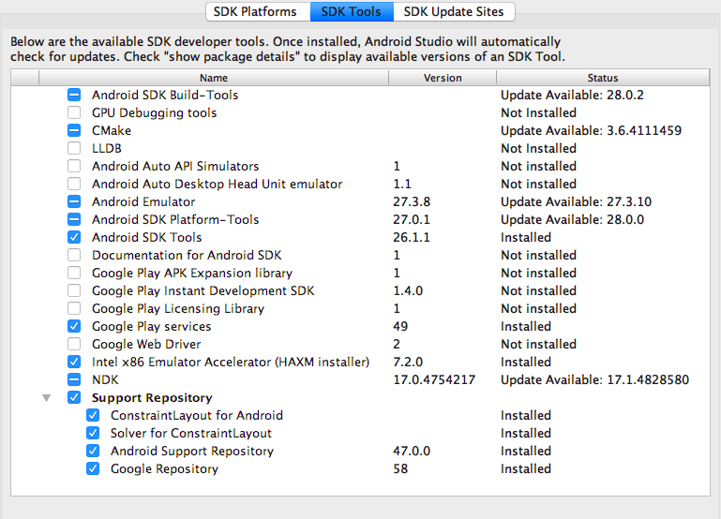Image resolution: width=721 pixels, height=519 pixels.
Task: Select the 'Google Play services' row name
Action: point(151,327)
